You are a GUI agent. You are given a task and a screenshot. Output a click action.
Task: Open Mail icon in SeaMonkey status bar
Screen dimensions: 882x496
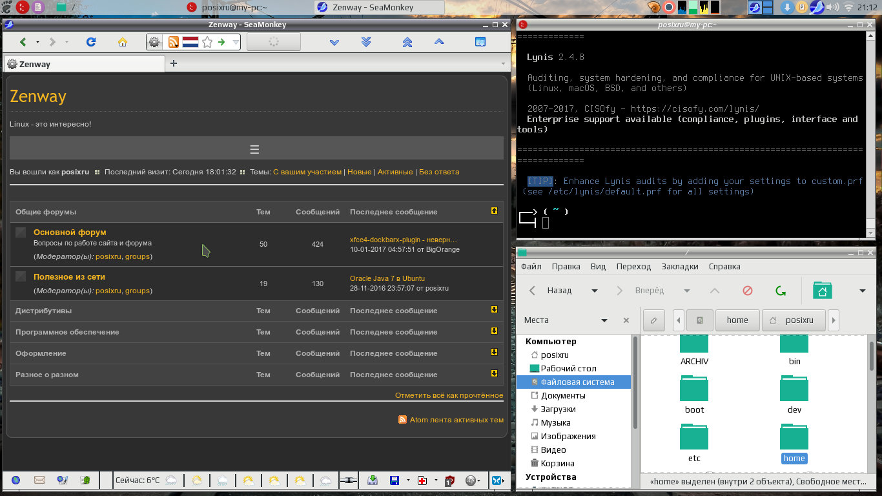(x=39, y=480)
